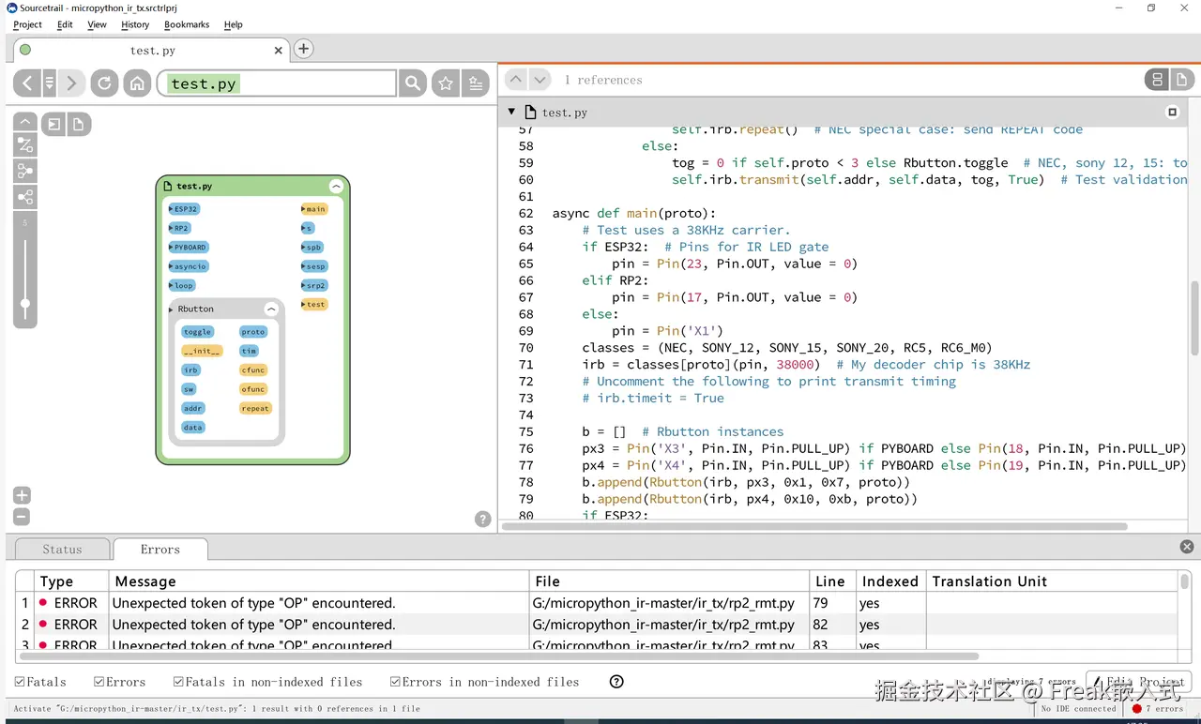Go to the home overview button
This screenshot has width=1201, height=724.
[137, 83]
